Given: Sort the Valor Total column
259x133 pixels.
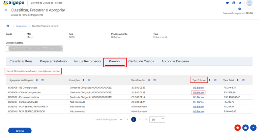Looking at the screenshot, I should pyautogui.click(x=238, y=80).
